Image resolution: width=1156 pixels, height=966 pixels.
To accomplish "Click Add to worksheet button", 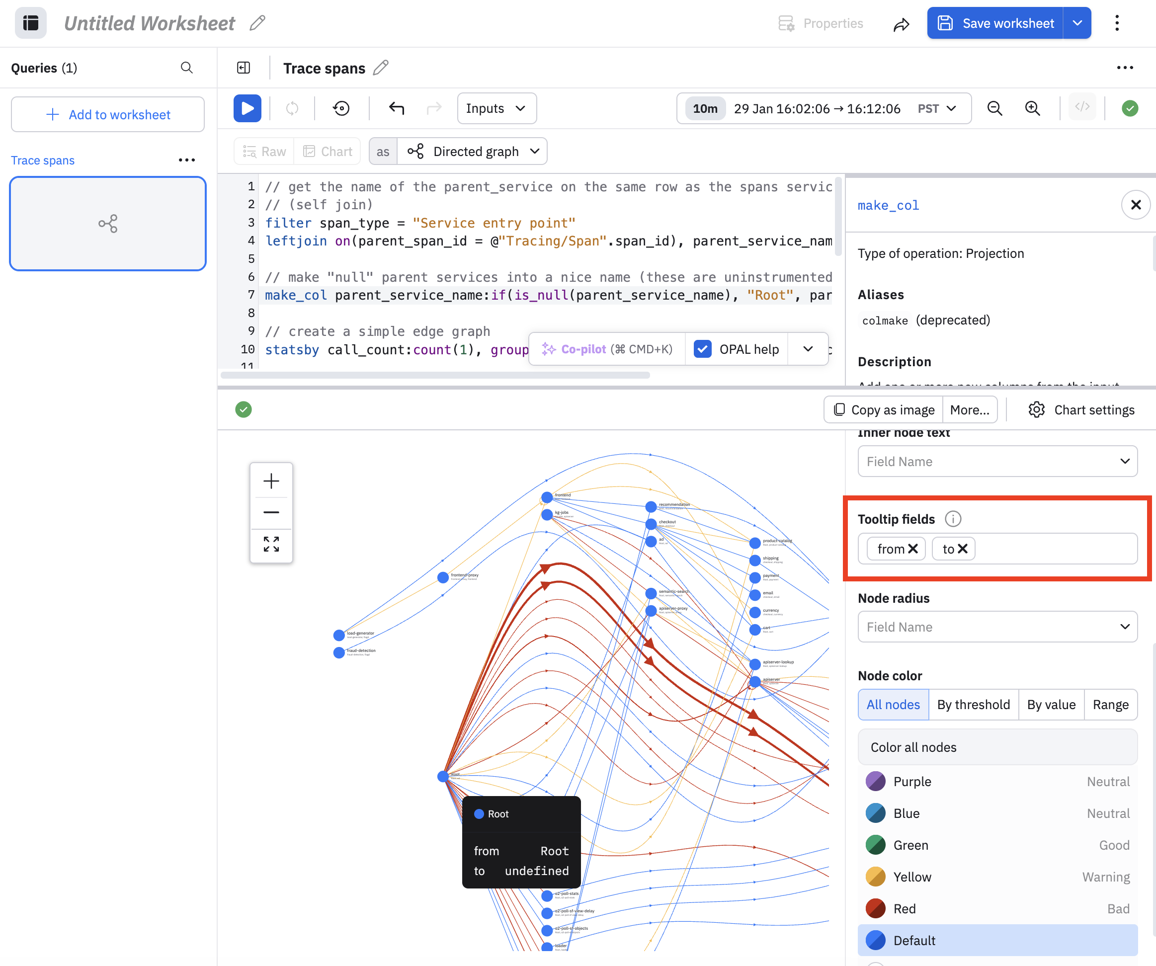I will (108, 114).
